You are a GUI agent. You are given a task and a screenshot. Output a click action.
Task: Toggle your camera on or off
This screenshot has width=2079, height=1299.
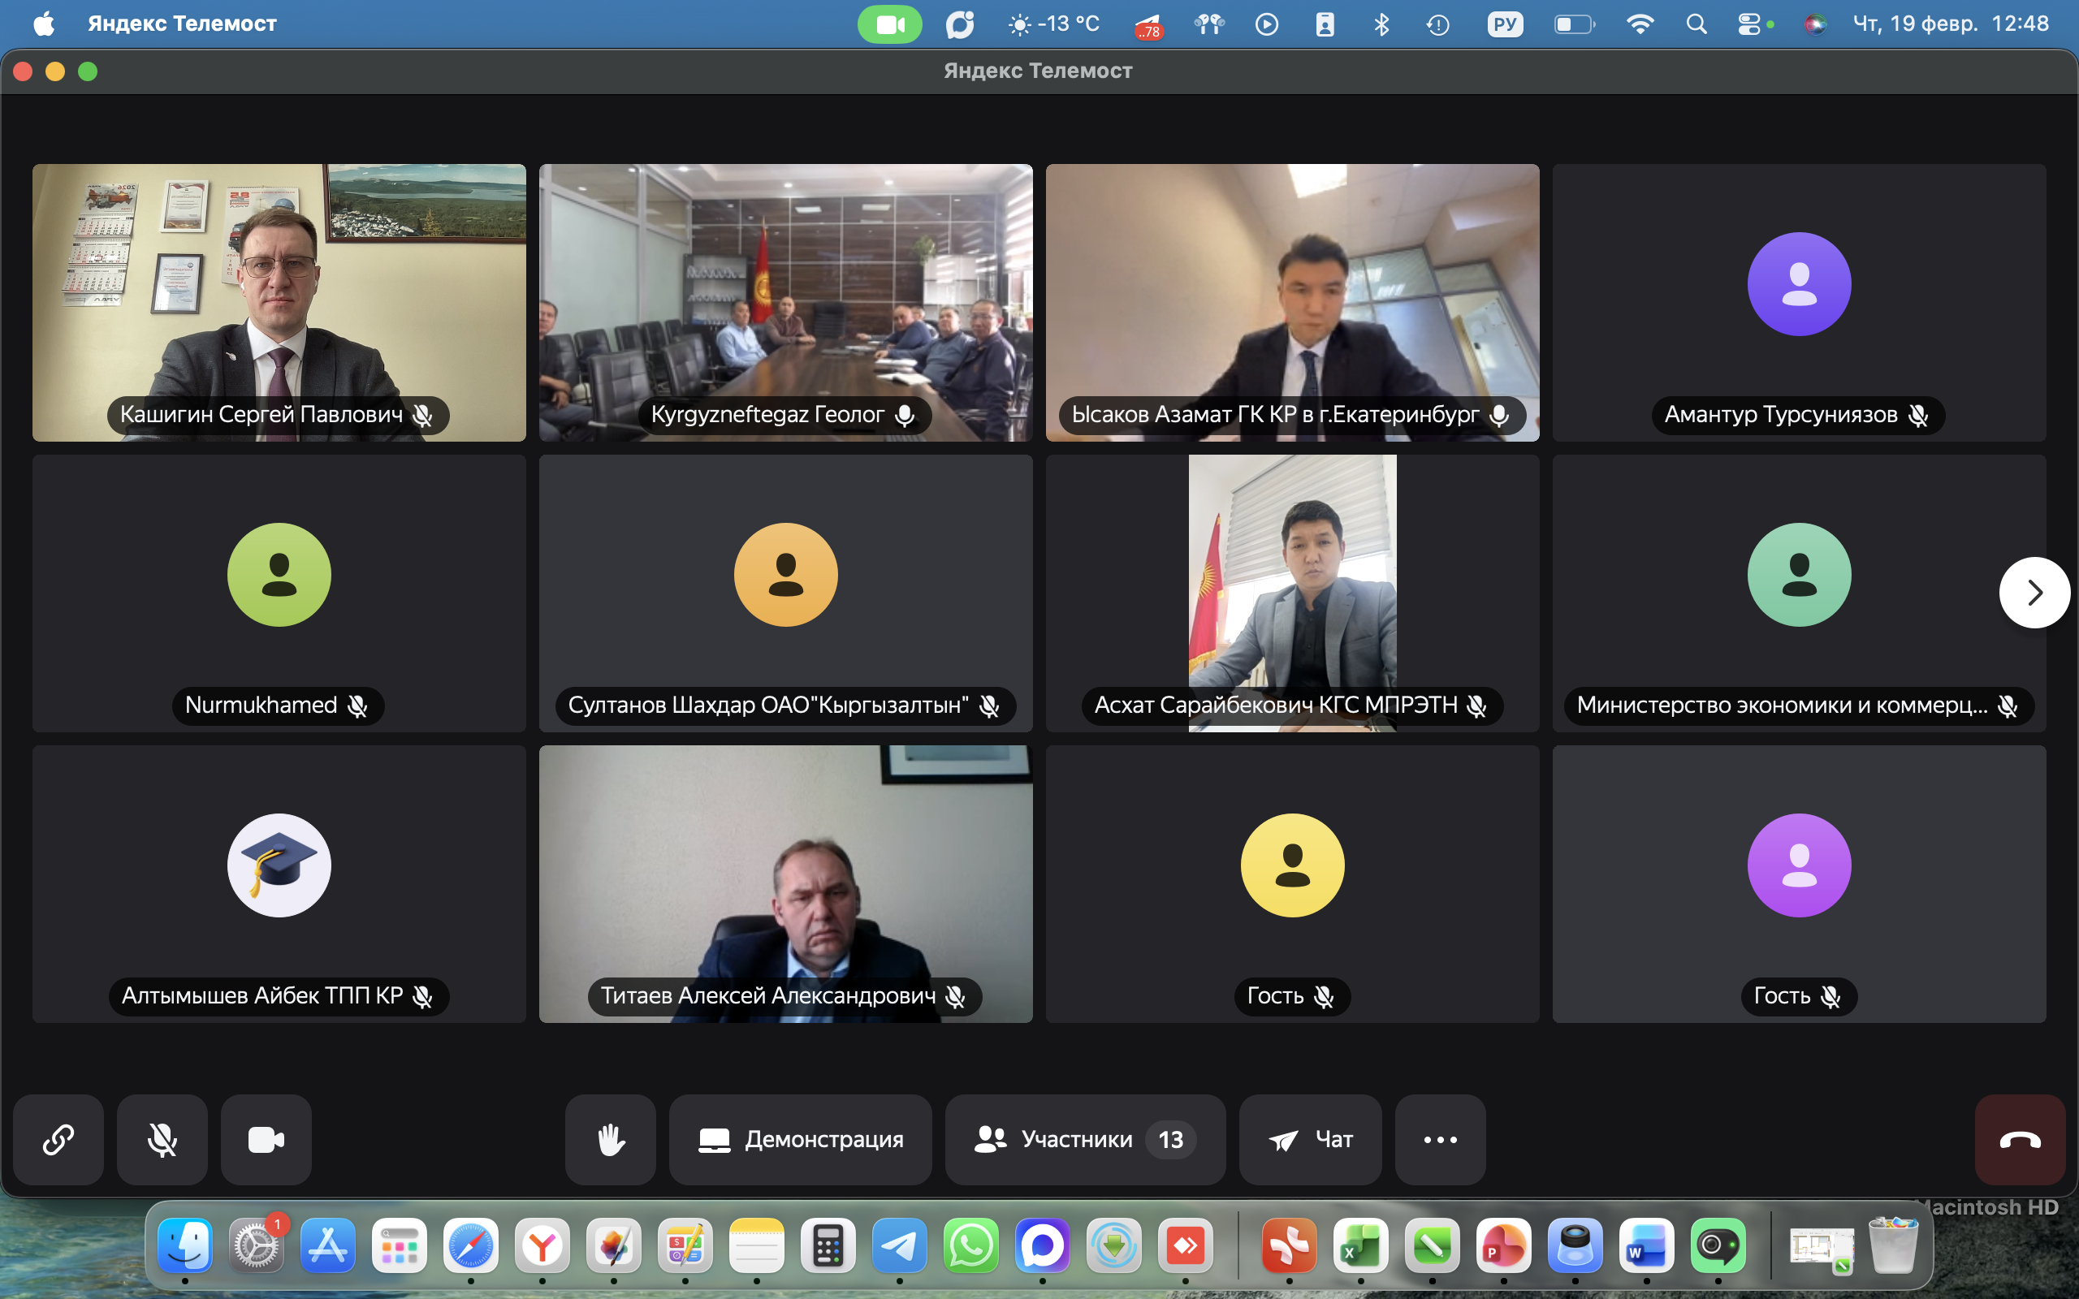point(266,1139)
